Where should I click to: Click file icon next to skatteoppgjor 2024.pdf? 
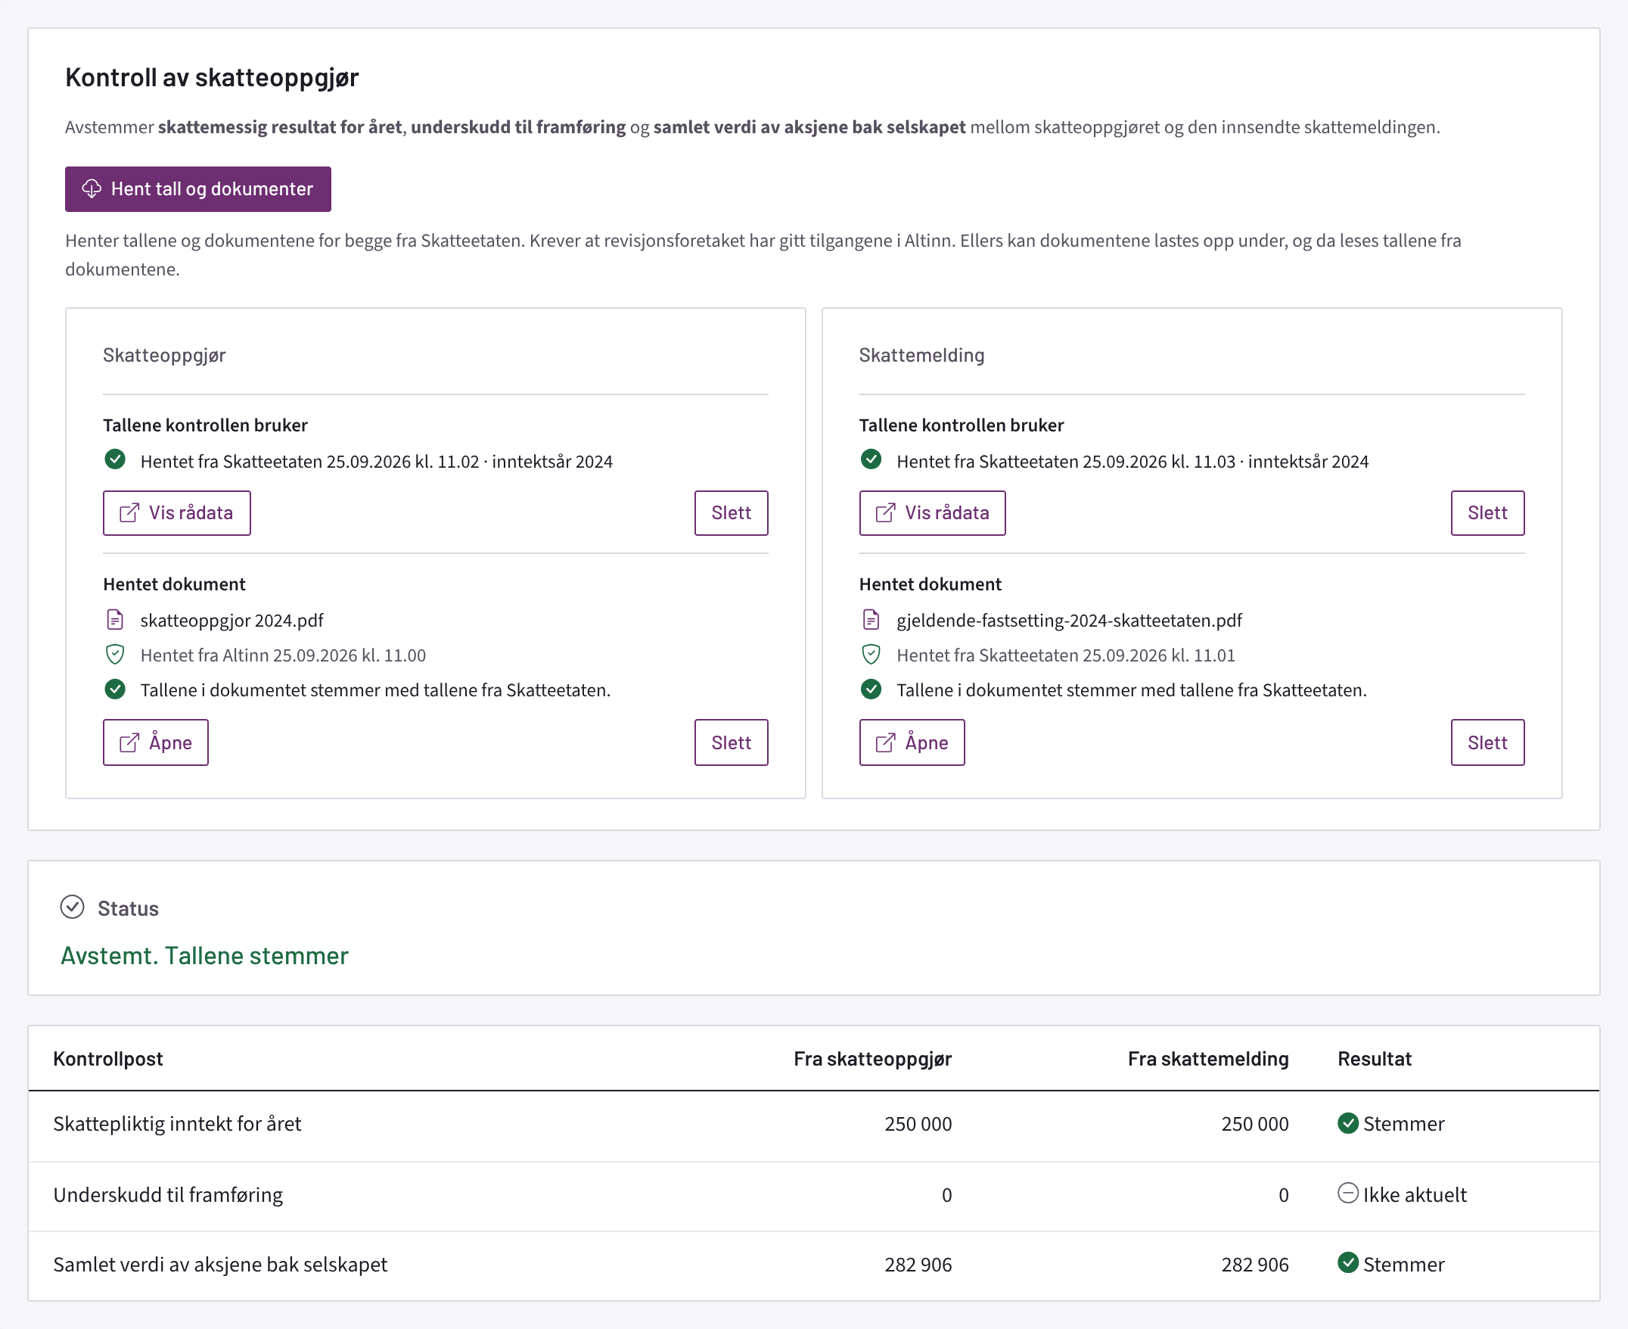tap(115, 619)
